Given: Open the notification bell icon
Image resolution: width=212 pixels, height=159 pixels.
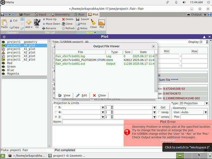Looking at the screenshot, I should [176, 2].
